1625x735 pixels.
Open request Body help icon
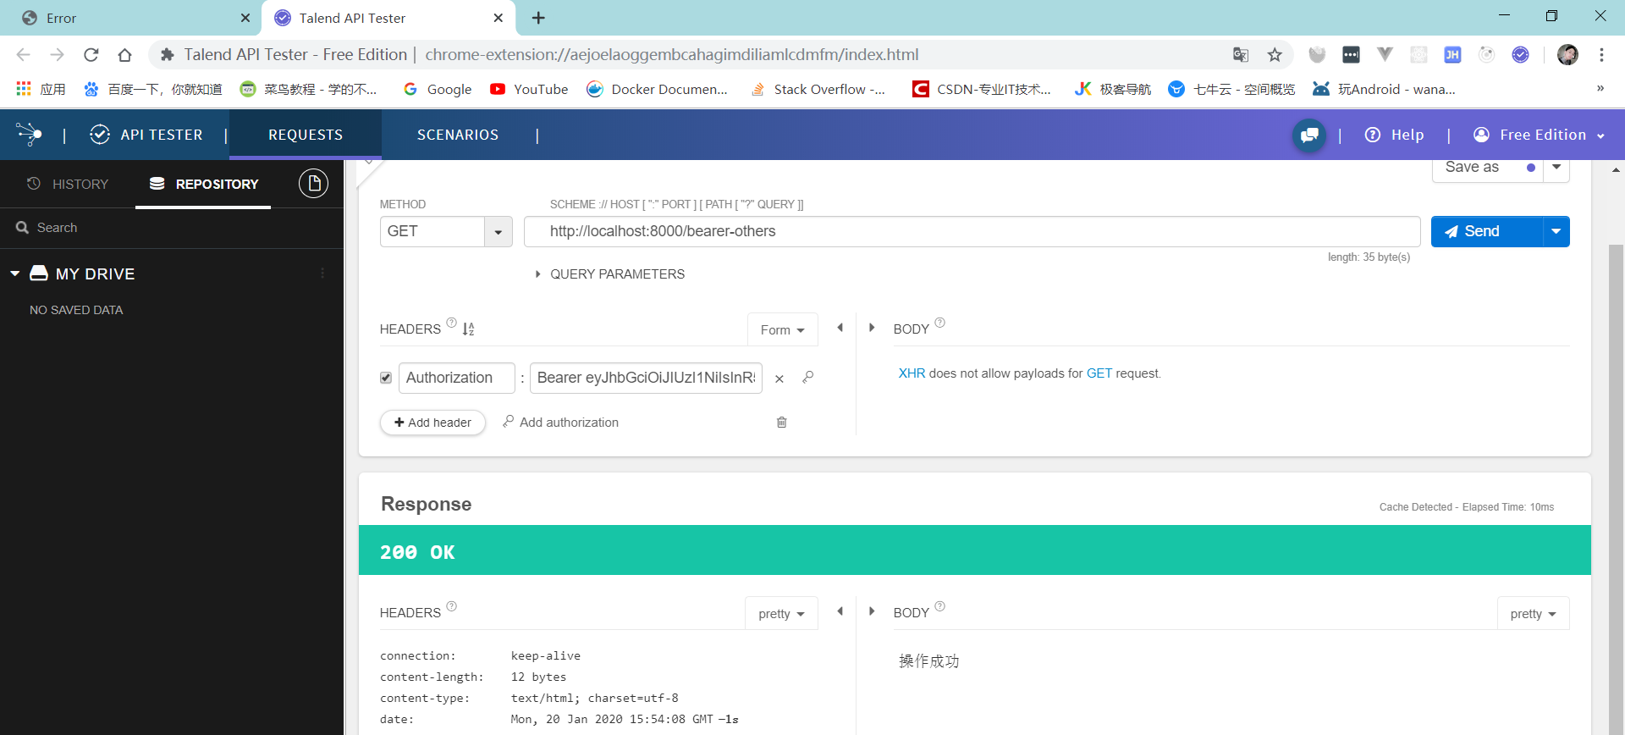(940, 323)
